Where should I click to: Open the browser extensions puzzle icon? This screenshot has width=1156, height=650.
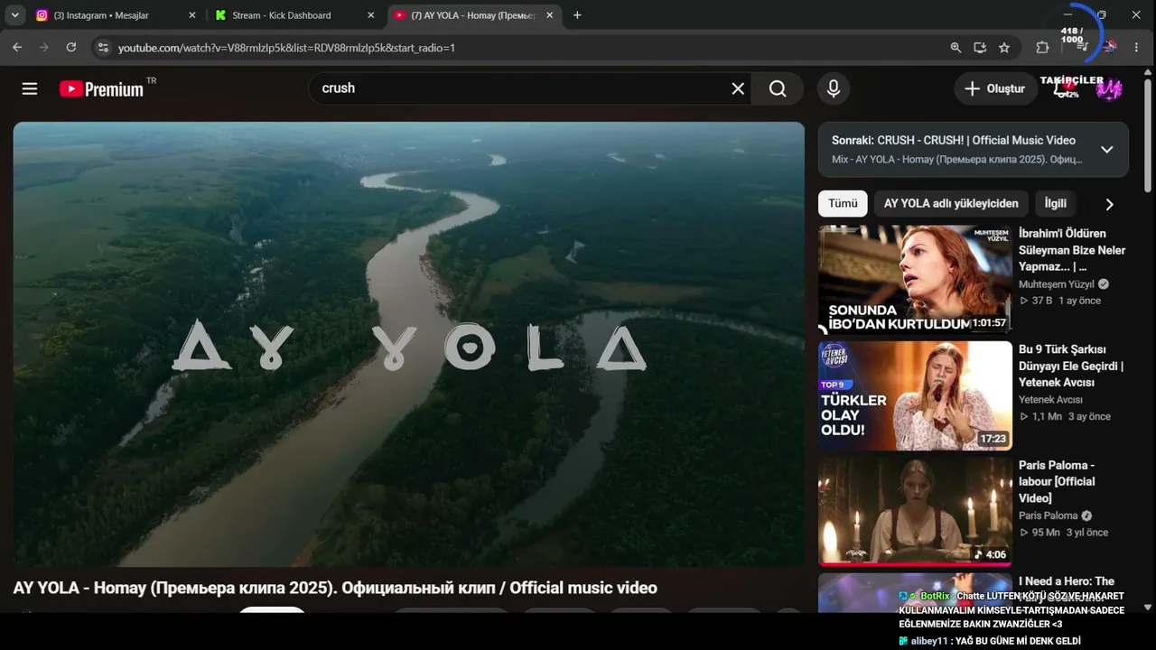click(x=1042, y=48)
